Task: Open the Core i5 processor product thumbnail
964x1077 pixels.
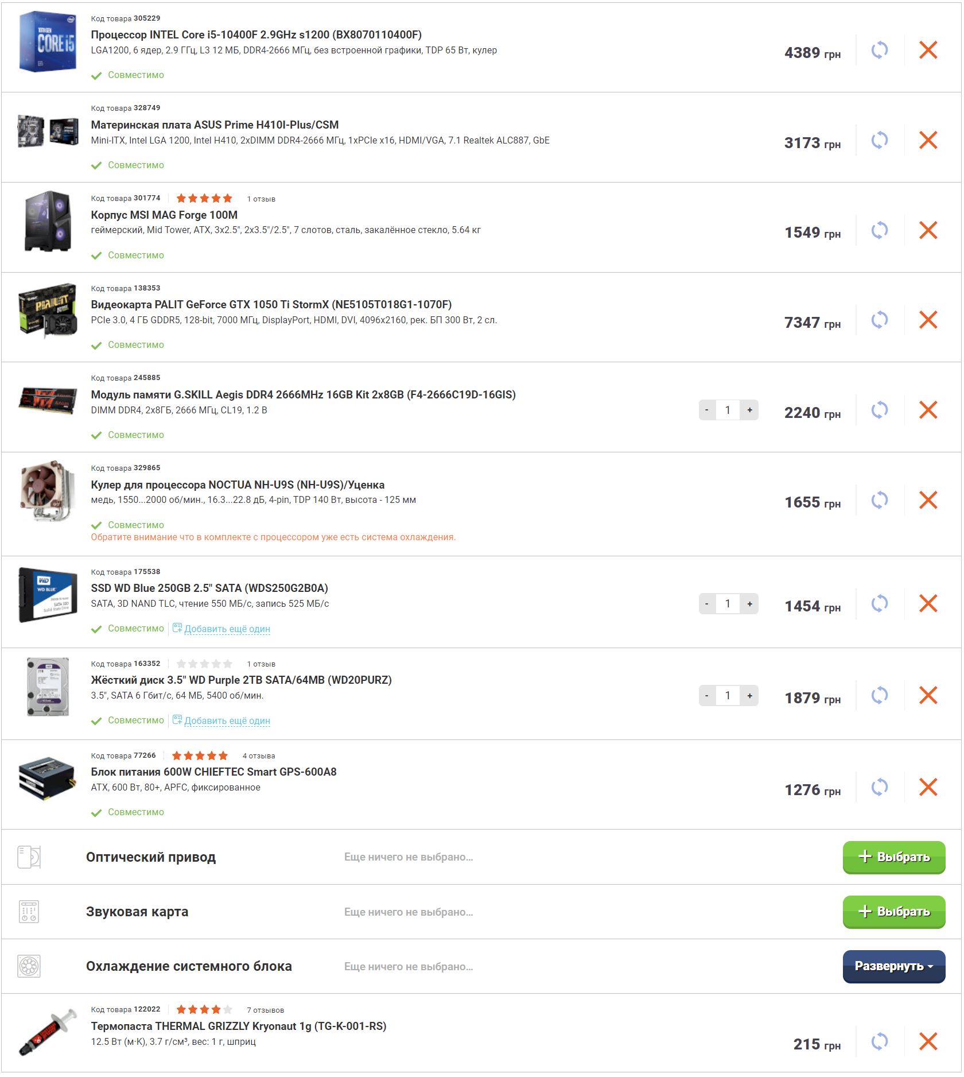Action: tap(48, 42)
